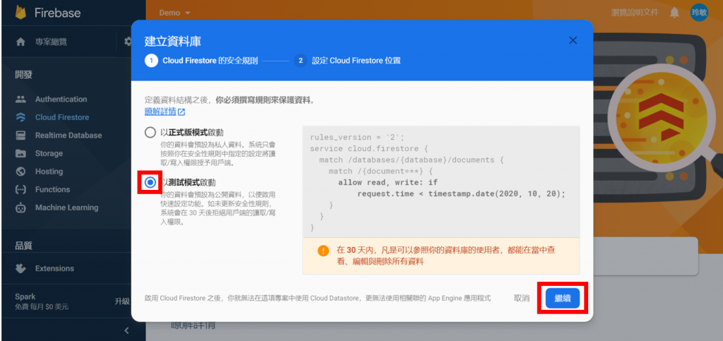Open Hosting in the sidebar
723x341 pixels.
click(49, 172)
